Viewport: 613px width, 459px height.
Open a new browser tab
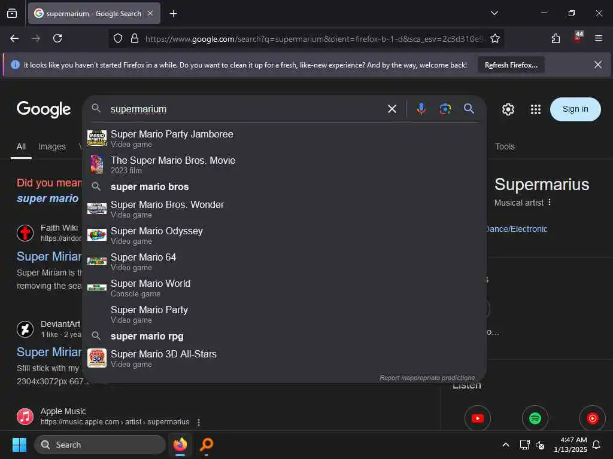tap(173, 14)
